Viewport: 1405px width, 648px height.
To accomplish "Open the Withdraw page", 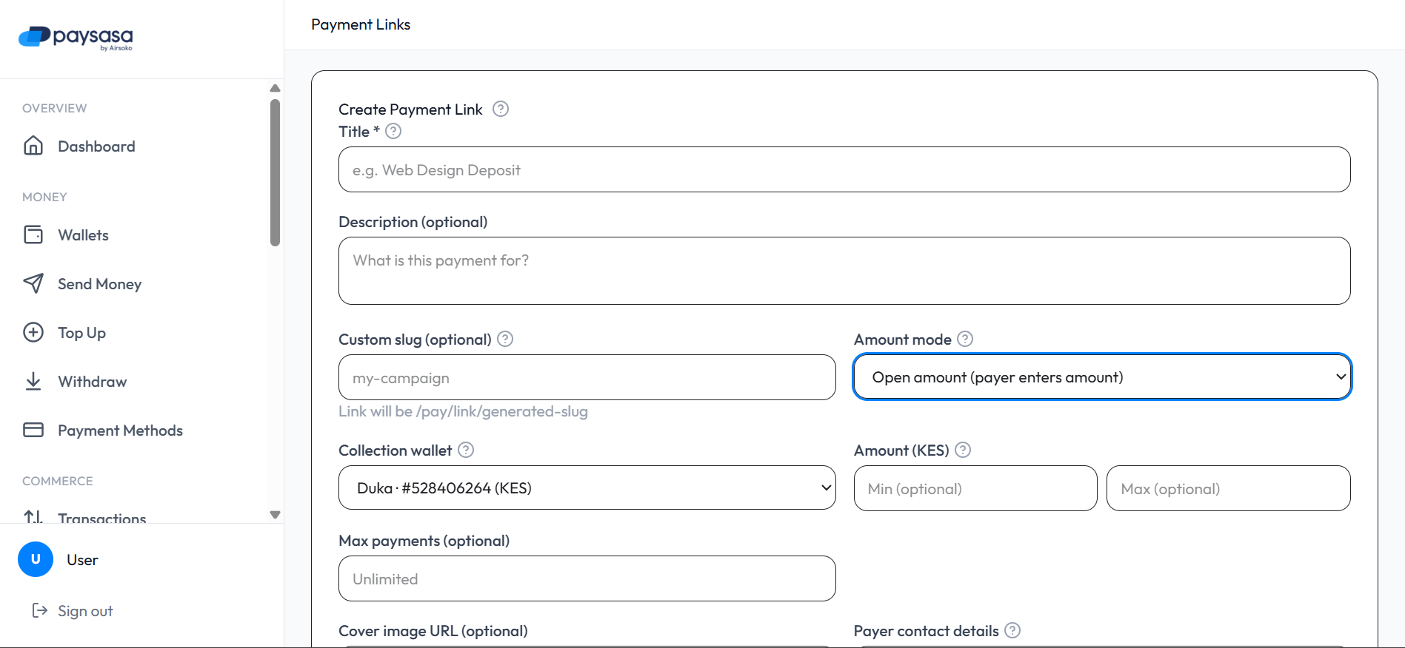I will (92, 382).
